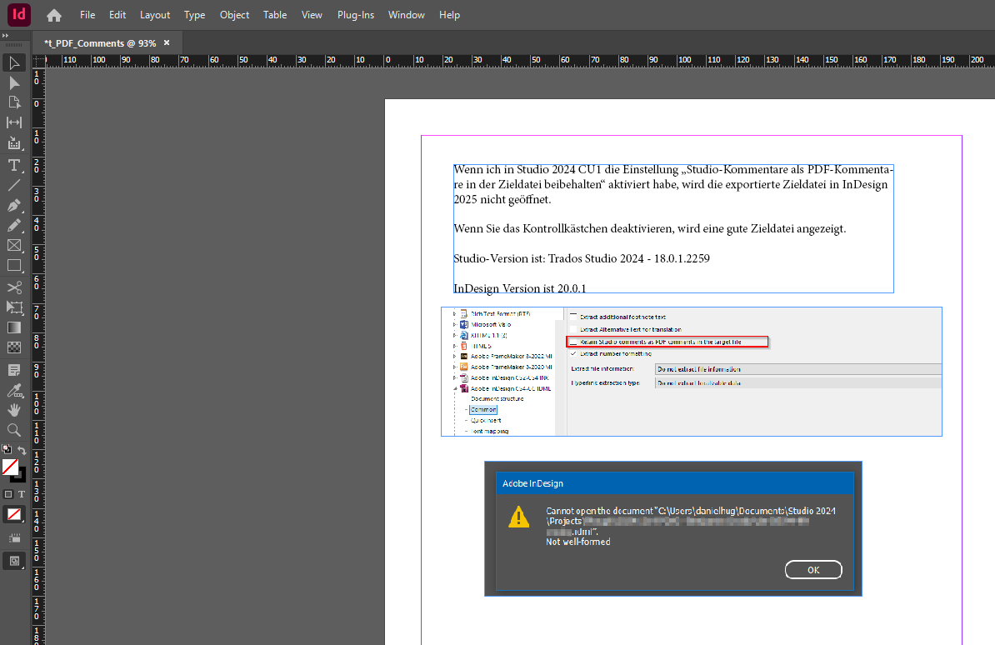Click the Common tree item in screenshot
The width and height of the screenshot is (995, 645).
[483, 409]
